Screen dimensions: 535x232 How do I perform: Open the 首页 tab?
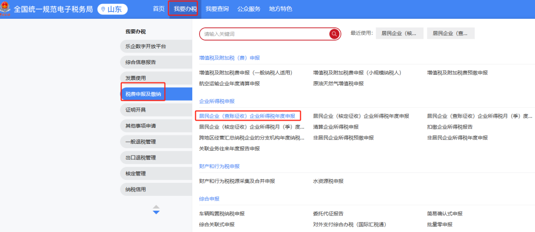159,9
